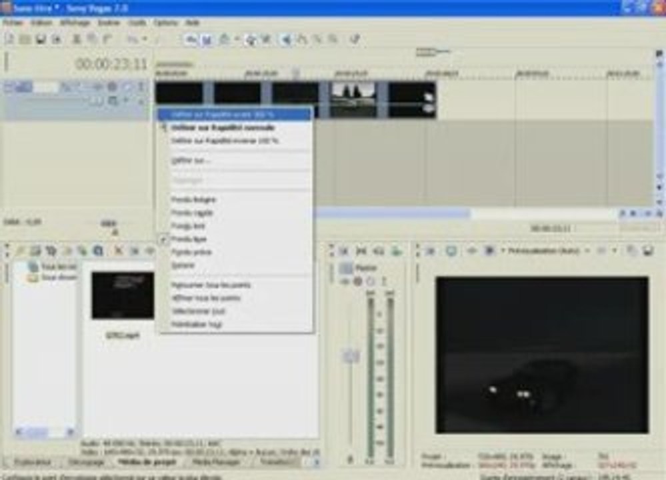
Task: Cut selection using the scissors icon
Action: 77,39
